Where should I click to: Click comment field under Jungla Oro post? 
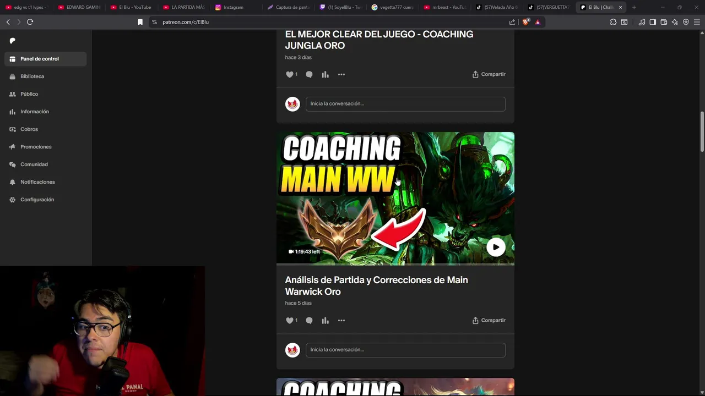pos(405,103)
